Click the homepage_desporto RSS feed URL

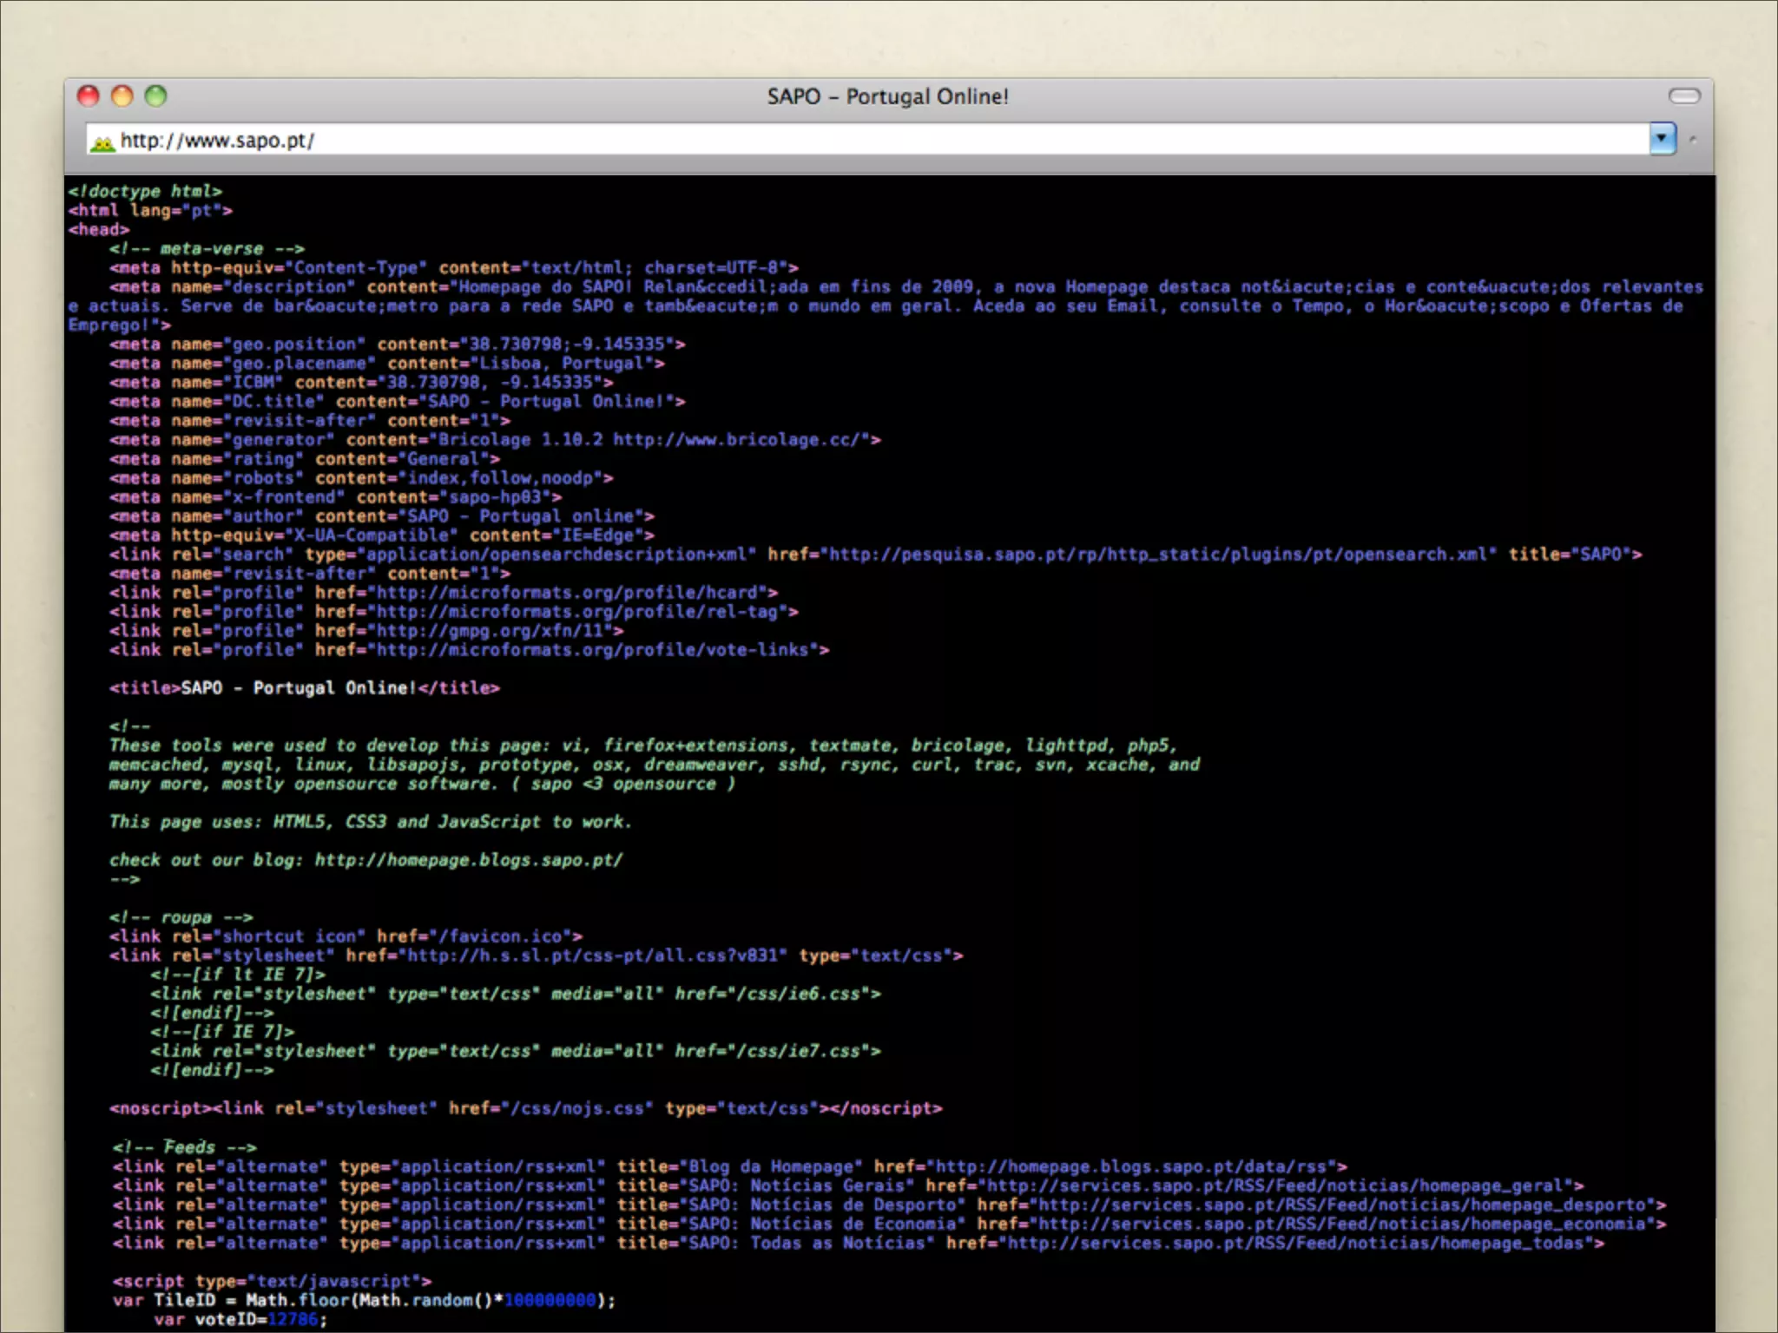(x=1342, y=1205)
